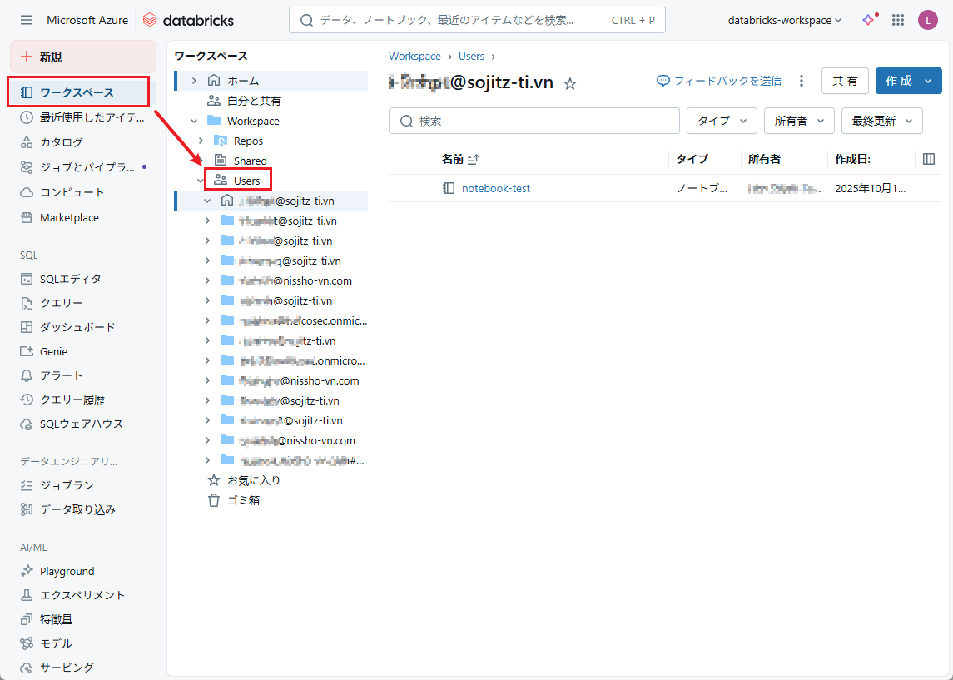The height and width of the screenshot is (680, 953).
Task: Click the クエリー icon in the sidebar
Action: click(x=26, y=303)
